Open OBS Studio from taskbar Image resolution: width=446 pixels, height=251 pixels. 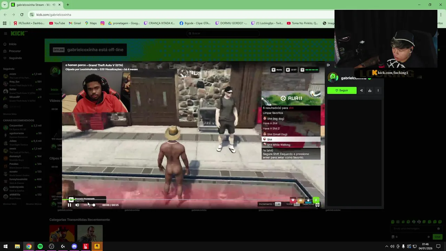pyautogui.click(x=52, y=246)
